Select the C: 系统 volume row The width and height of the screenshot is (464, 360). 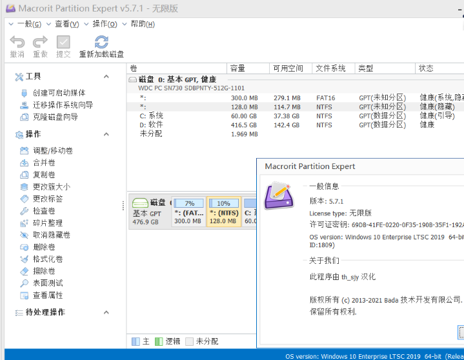tap(296, 116)
